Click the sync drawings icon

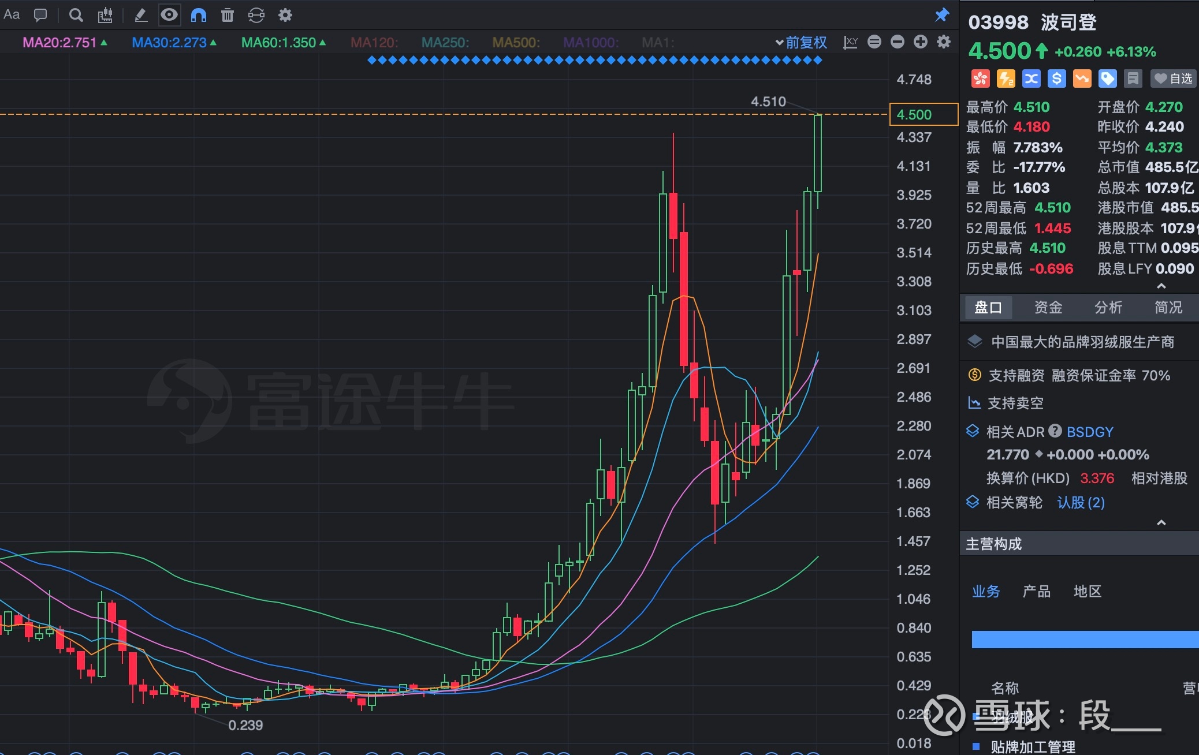point(256,15)
